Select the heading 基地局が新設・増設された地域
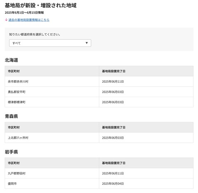The image size is (198, 193). (40, 5)
